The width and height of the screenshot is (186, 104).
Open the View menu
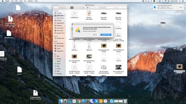click(x=21, y=1)
